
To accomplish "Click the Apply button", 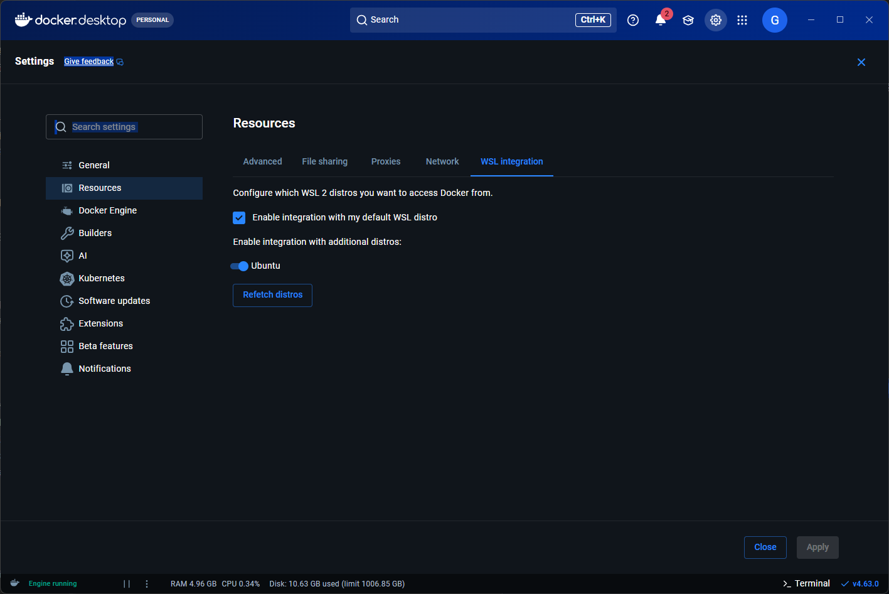I will tap(817, 548).
